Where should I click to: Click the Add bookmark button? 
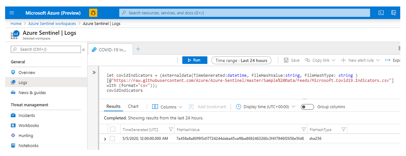[x=208, y=107]
